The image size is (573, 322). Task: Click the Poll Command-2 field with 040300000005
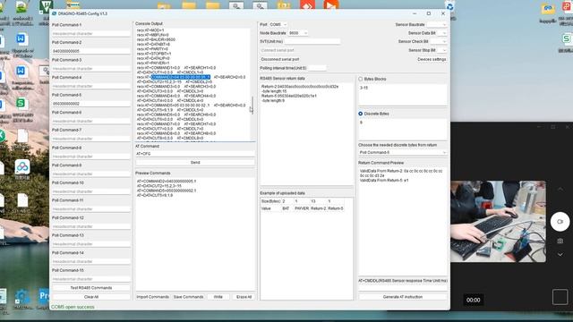point(91,51)
